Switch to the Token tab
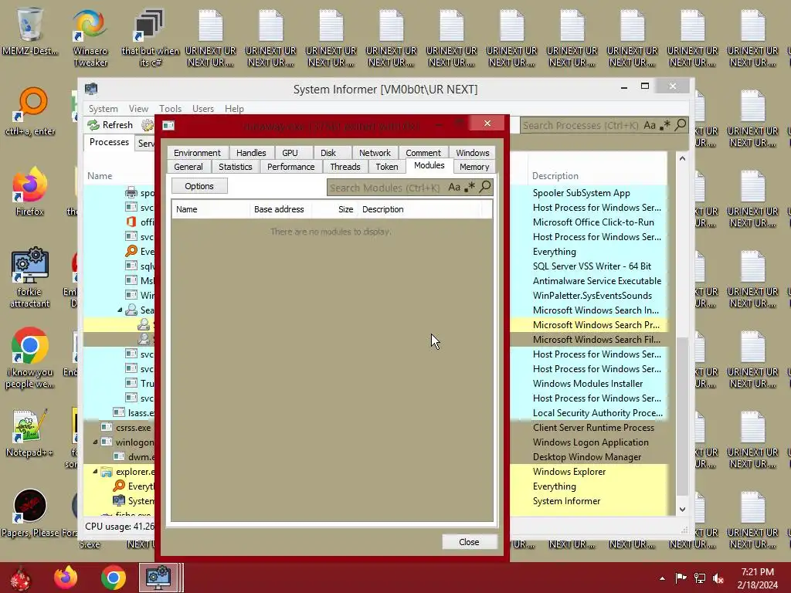 (387, 167)
